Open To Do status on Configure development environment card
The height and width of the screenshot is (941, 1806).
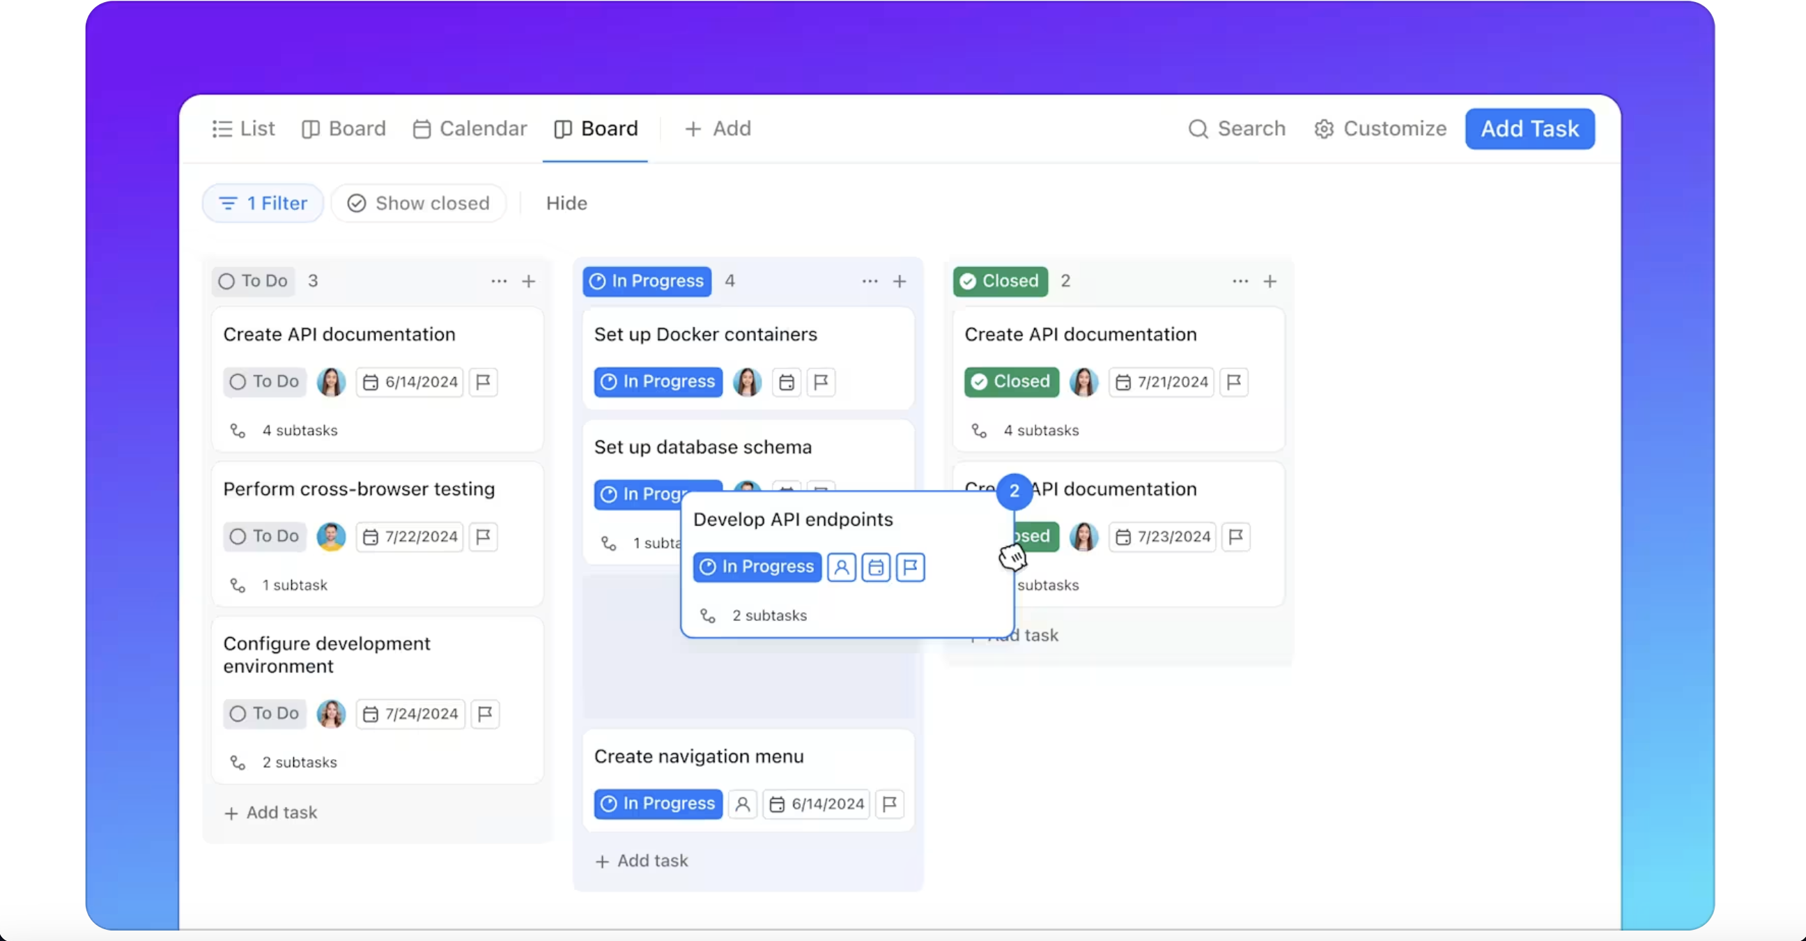click(x=264, y=714)
